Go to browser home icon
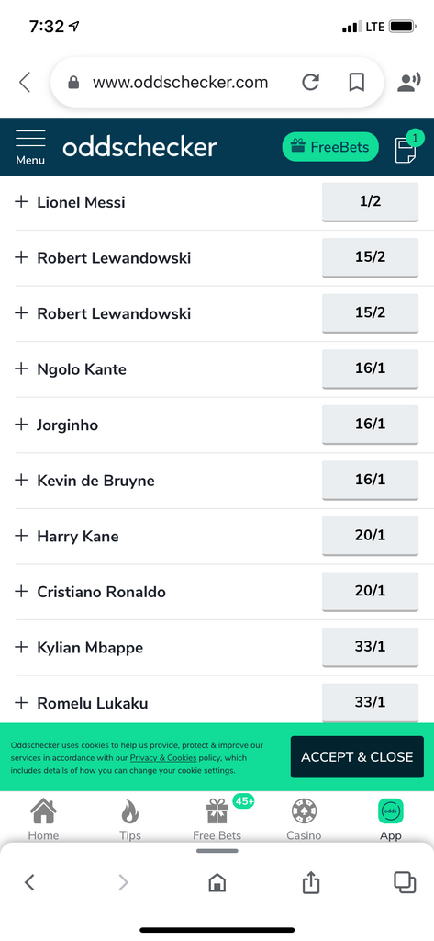This screenshot has height=941, width=434. click(x=217, y=882)
